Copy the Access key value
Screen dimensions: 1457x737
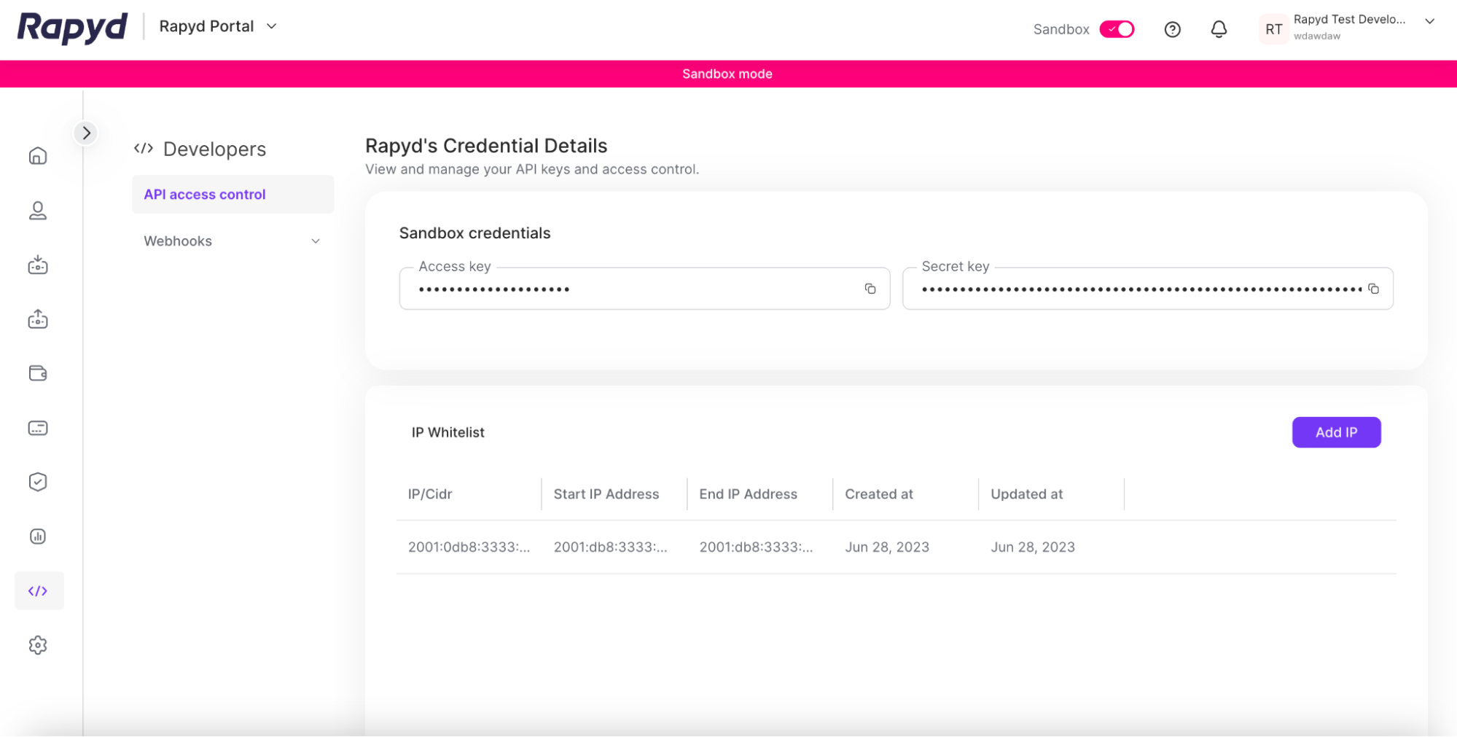click(870, 289)
